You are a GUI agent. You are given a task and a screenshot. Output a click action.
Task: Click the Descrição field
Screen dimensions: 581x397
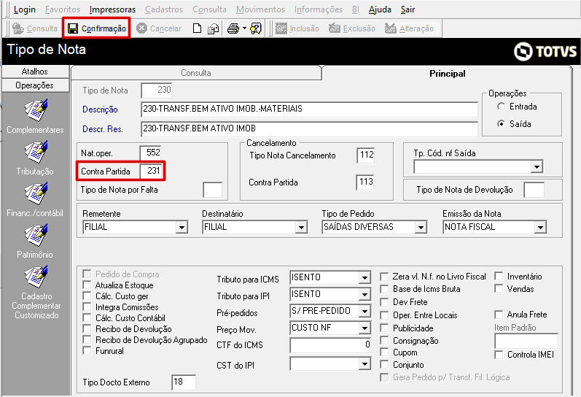coord(309,109)
